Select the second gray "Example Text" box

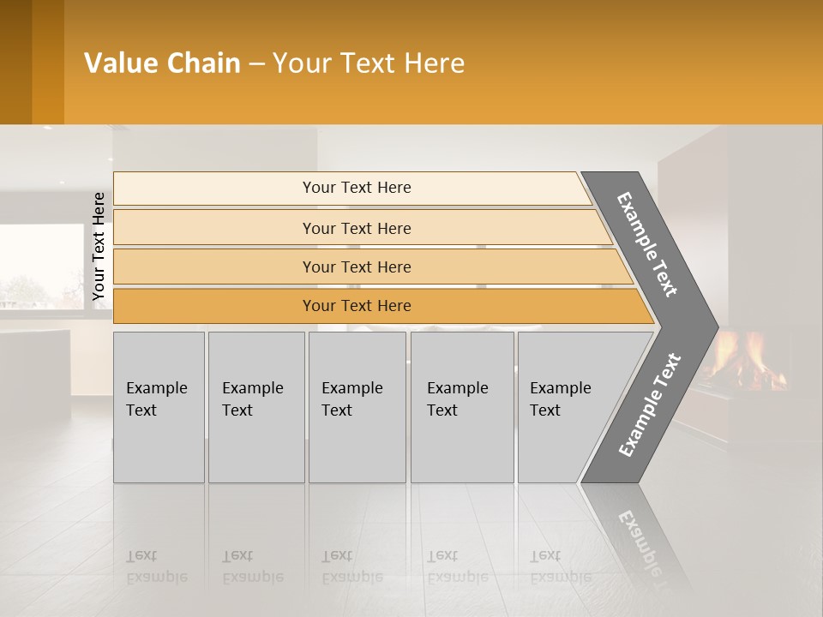point(255,407)
